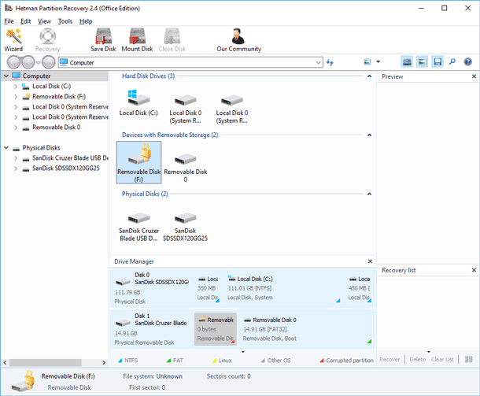Select 450 MB Local Disk partition

coord(360,288)
